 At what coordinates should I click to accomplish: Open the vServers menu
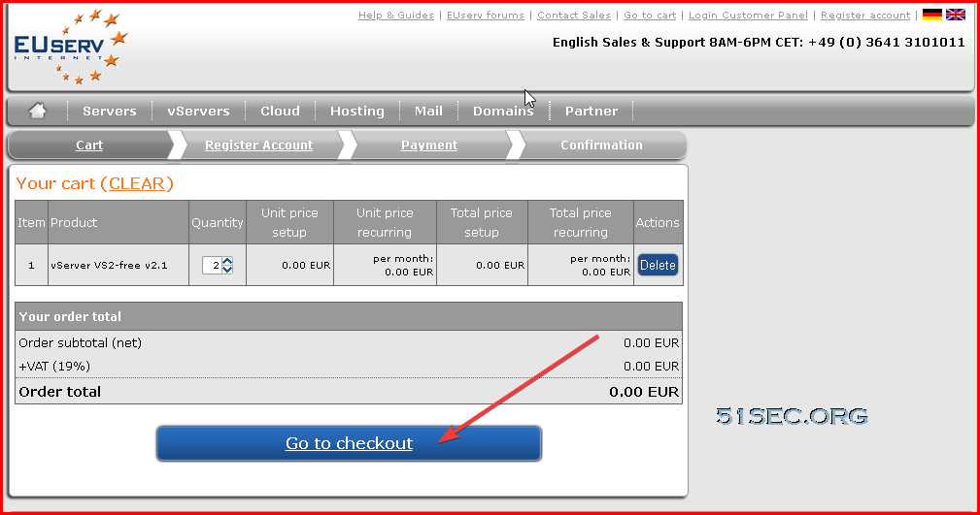(198, 112)
